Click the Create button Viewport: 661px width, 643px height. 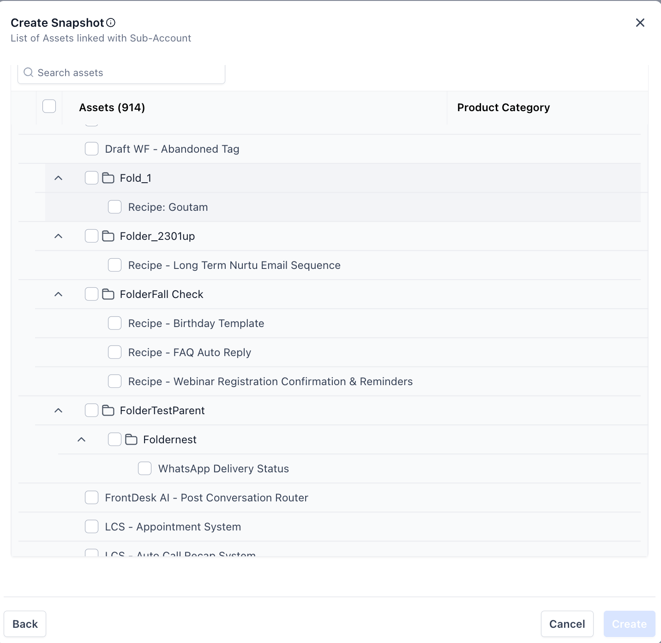tap(629, 624)
